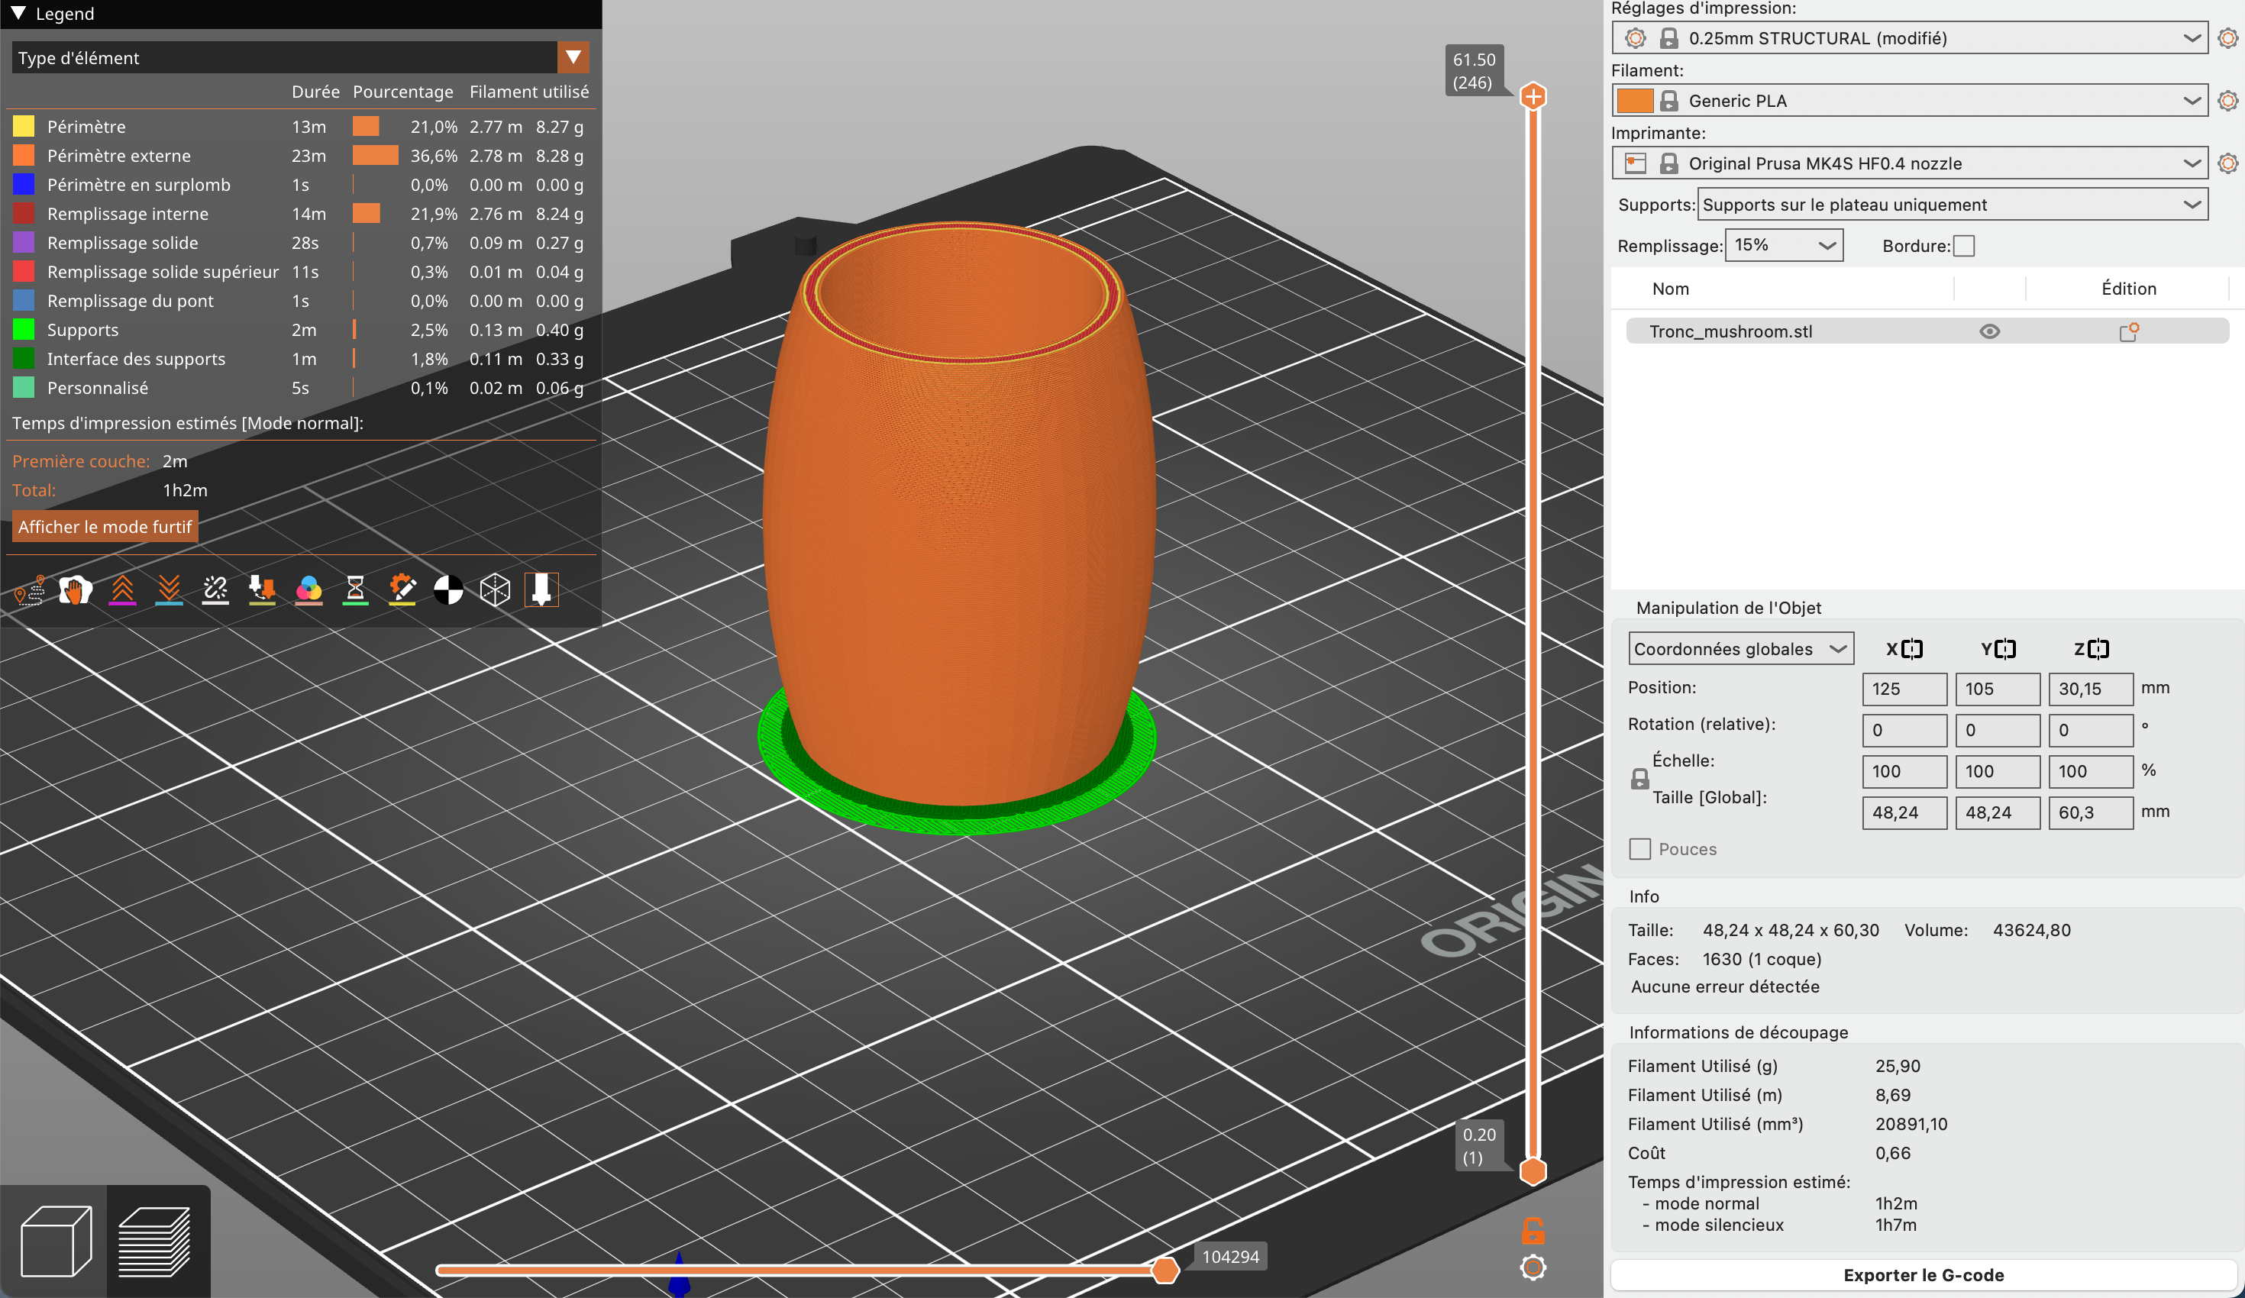This screenshot has width=2245, height=1298.
Task: Open print settings gear icon
Action: click(x=2228, y=38)
